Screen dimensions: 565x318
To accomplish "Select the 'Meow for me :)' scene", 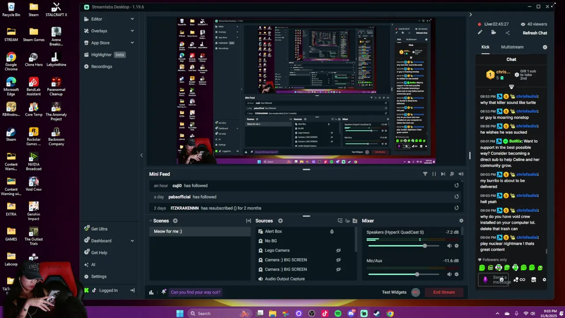I will point(200,231).
